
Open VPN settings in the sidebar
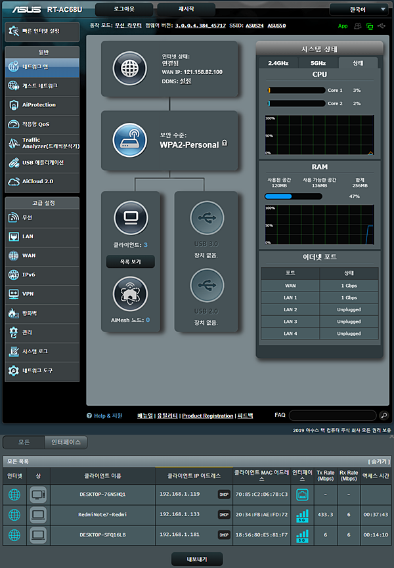42,294
